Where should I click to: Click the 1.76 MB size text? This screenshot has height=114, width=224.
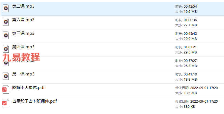point(190,93)
